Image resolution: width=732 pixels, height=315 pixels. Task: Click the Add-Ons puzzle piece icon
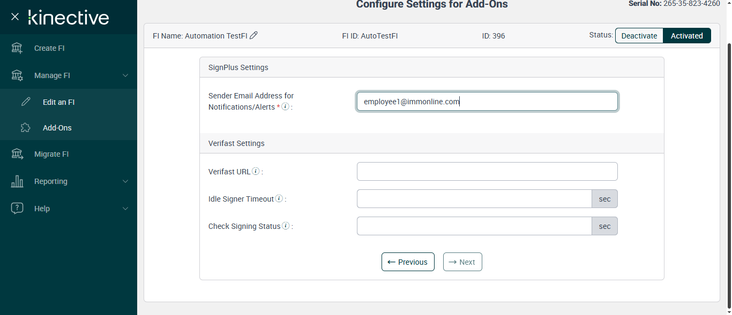click(x=25, y=128)
